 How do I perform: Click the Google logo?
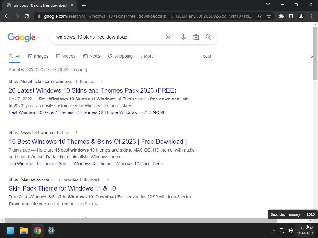click(22, 37)
